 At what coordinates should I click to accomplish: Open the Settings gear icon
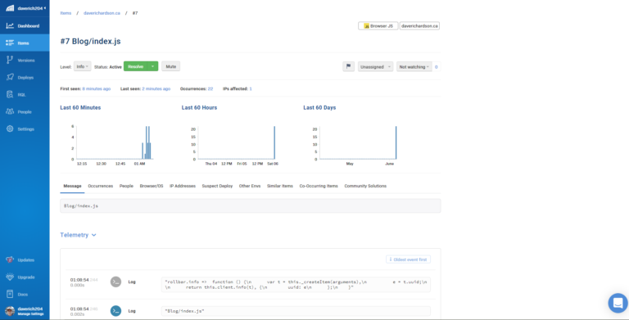click(x=10, y=129)
